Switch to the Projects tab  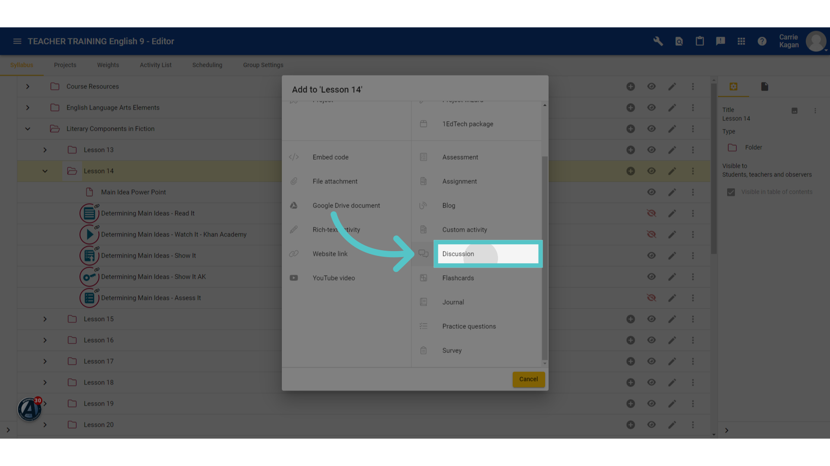(65, 65)
